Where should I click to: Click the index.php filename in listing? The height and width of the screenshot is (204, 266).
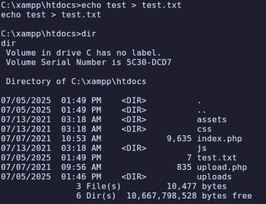219,139
